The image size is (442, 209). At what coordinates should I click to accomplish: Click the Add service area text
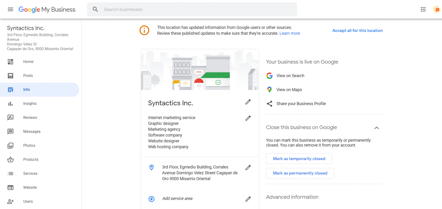[177, 199]
